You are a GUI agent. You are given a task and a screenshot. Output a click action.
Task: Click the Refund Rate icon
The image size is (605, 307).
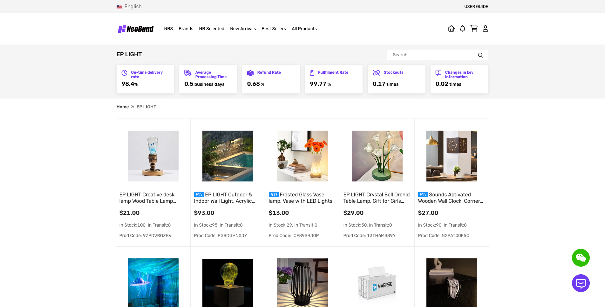click(x=250, y=73)
